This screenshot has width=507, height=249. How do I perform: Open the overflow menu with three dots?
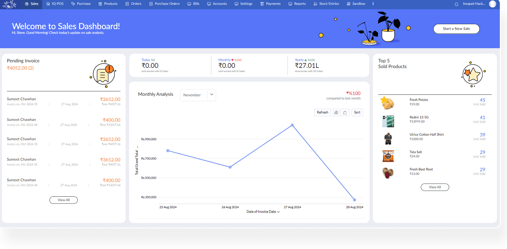373,4
